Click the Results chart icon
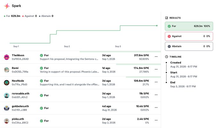Viewport: 217px width, 128px height. [x=167, y=18]
